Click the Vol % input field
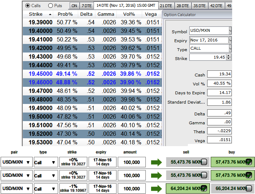The image size is (255, 194). (x=219, y=84)
